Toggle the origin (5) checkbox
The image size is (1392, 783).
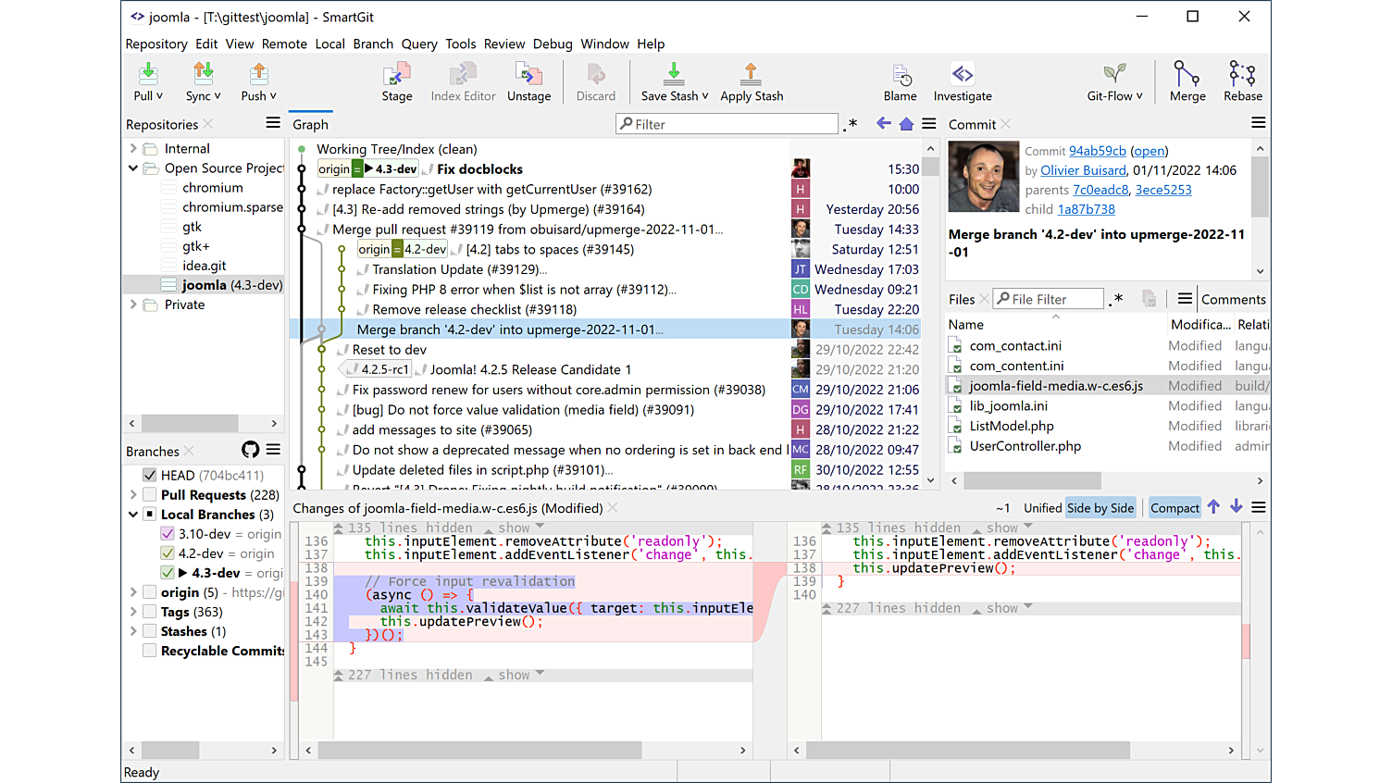[149, 591]
